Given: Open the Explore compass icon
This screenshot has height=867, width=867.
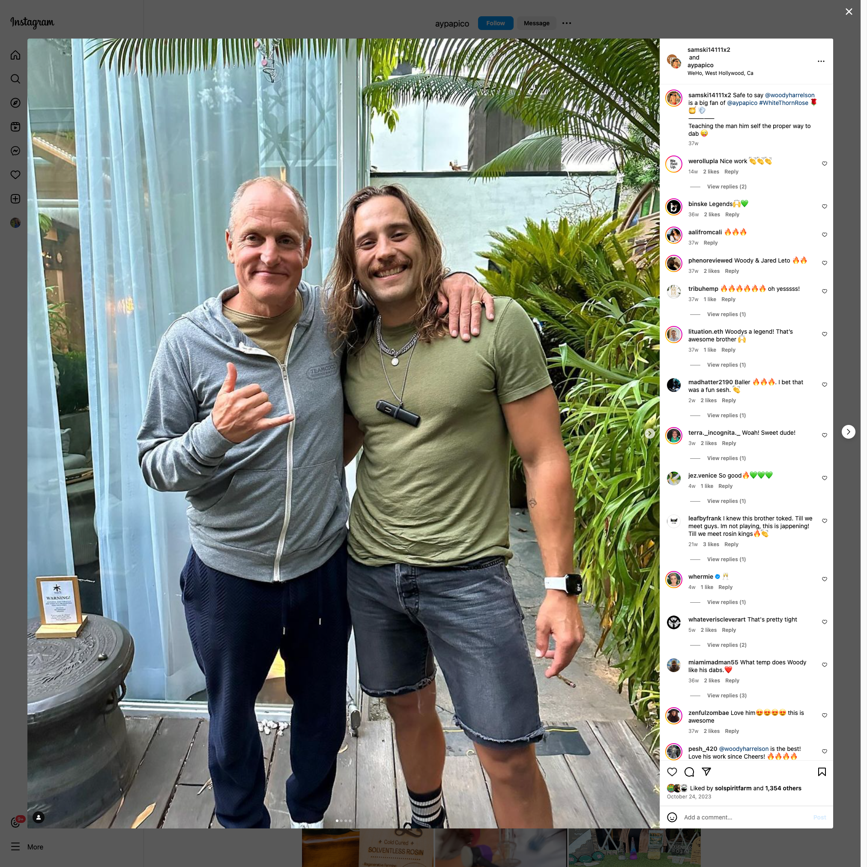Looking at the screenshot, I should 15,103.
